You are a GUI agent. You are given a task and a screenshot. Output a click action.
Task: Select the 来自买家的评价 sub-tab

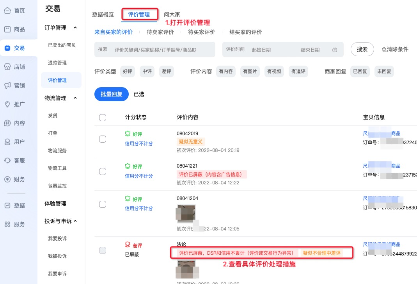click(x=114, y=32)
